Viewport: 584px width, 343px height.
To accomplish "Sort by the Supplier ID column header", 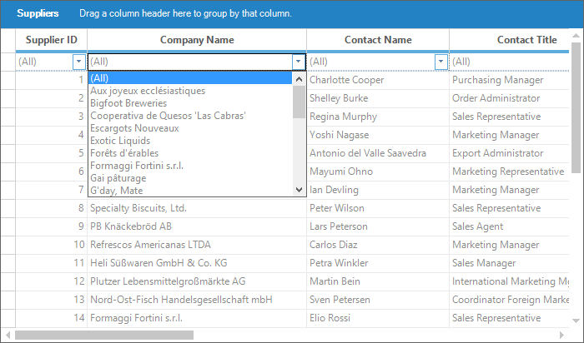I will click(x=52, y=40).
